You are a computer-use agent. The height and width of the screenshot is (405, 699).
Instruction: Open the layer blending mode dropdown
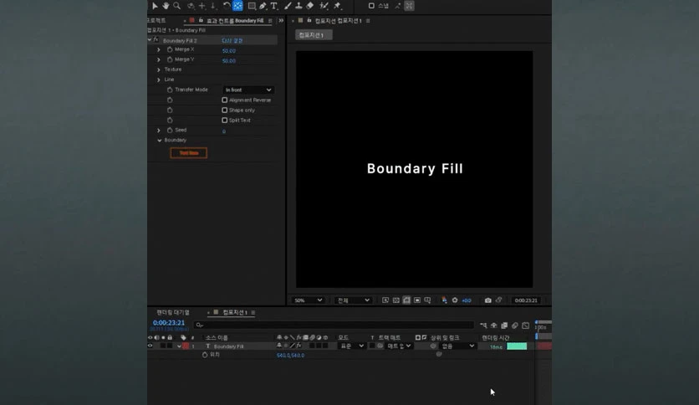coord(352,346)
